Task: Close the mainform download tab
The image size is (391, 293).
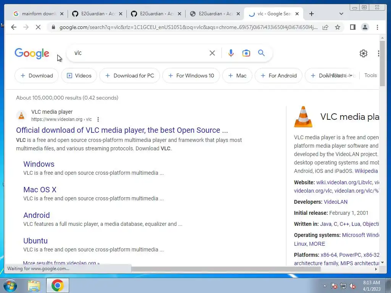Action: [62, 14]
